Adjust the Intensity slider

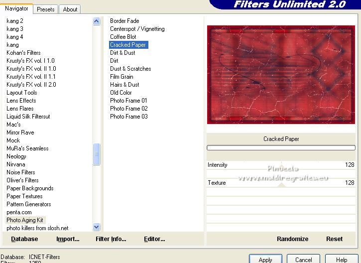(281, 165)
